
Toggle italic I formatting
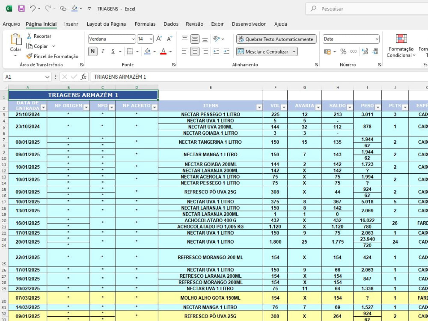pyautogui.click(x=103, y=51)
